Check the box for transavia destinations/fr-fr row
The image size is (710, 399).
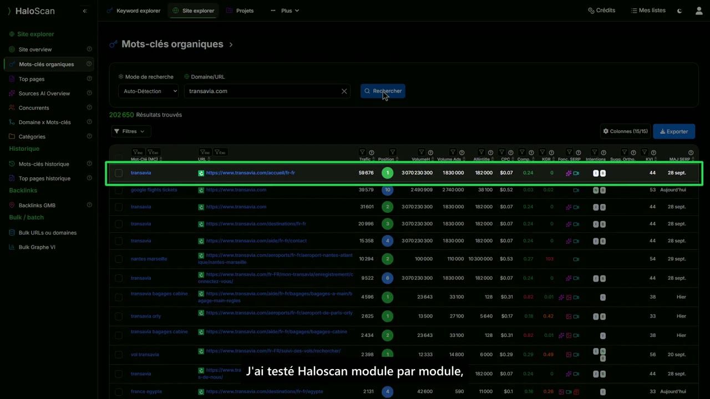(119, 224)
